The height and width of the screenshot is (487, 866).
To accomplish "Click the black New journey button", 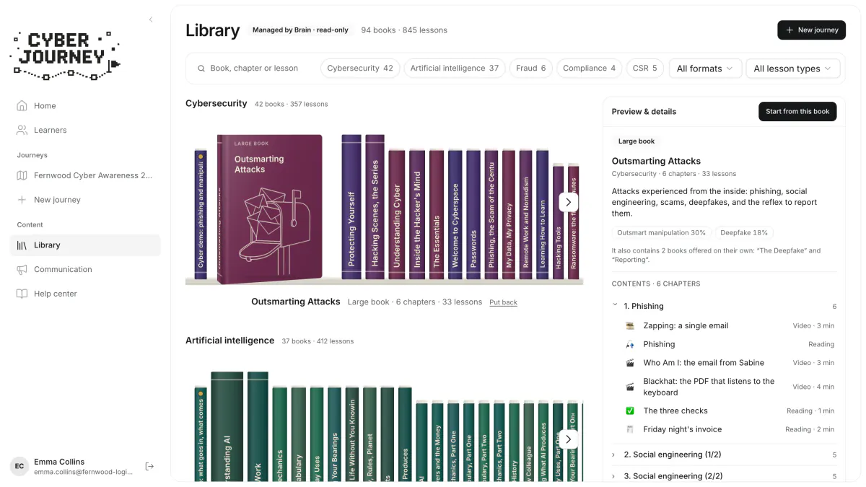I will coord(811,30).
